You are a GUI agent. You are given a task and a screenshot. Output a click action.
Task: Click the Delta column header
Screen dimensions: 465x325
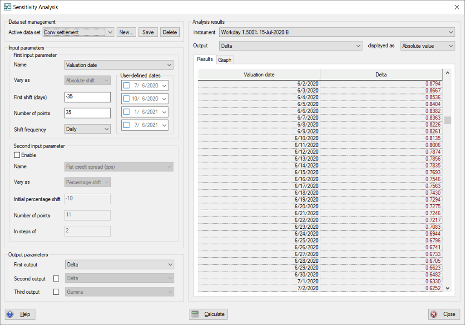pos(381,75)
